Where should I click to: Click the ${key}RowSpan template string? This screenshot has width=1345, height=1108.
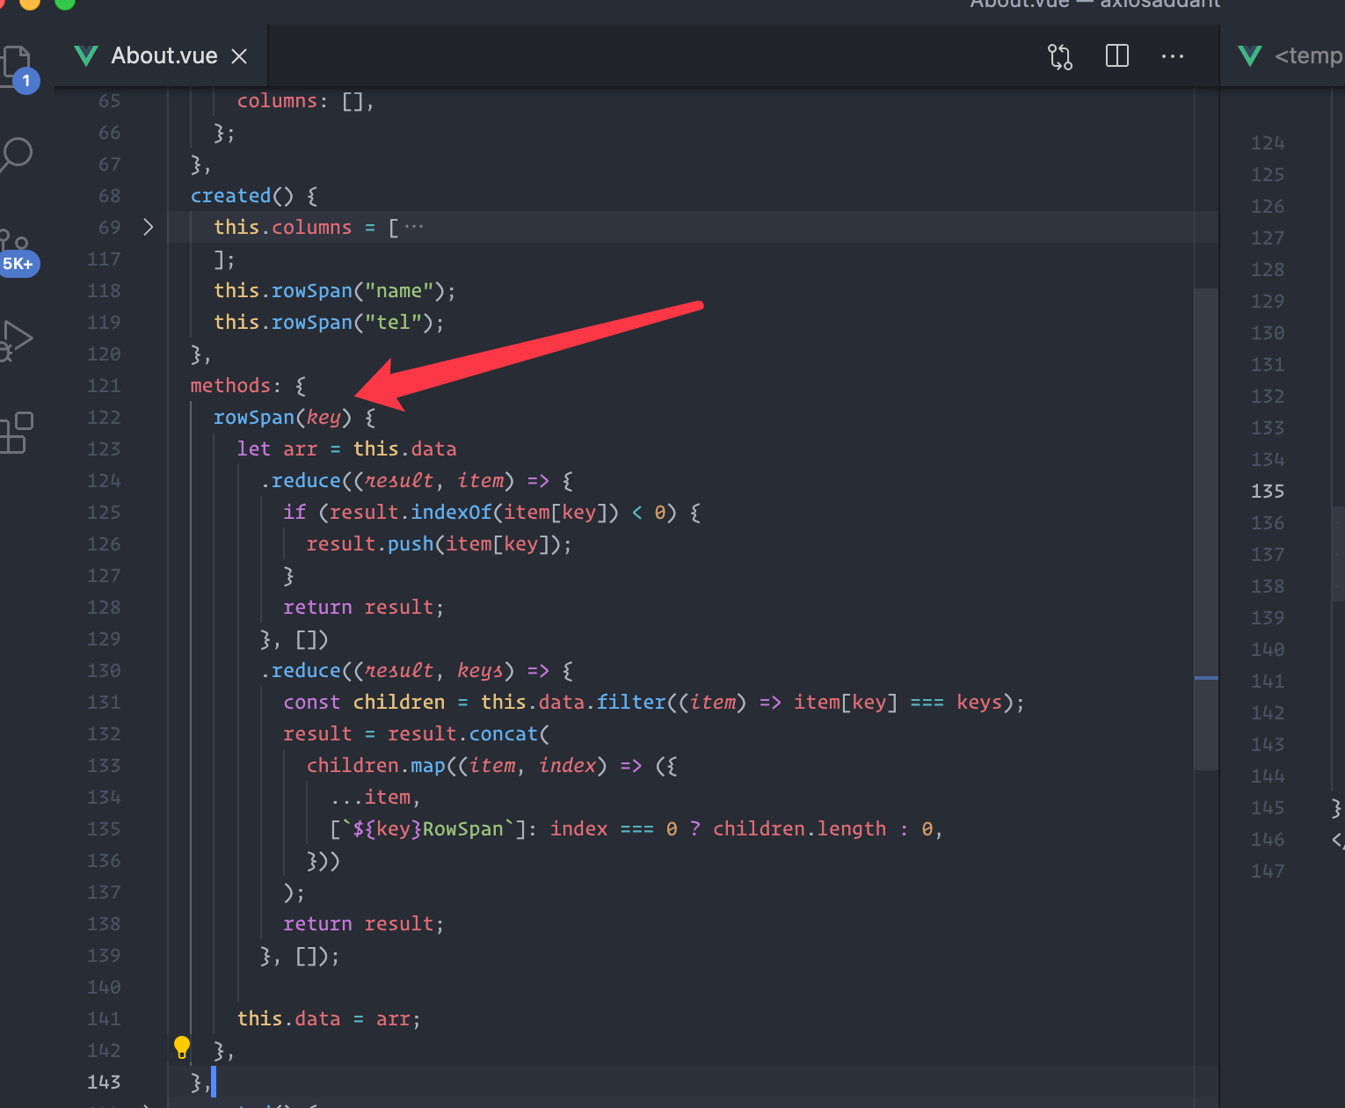(428, 829)
